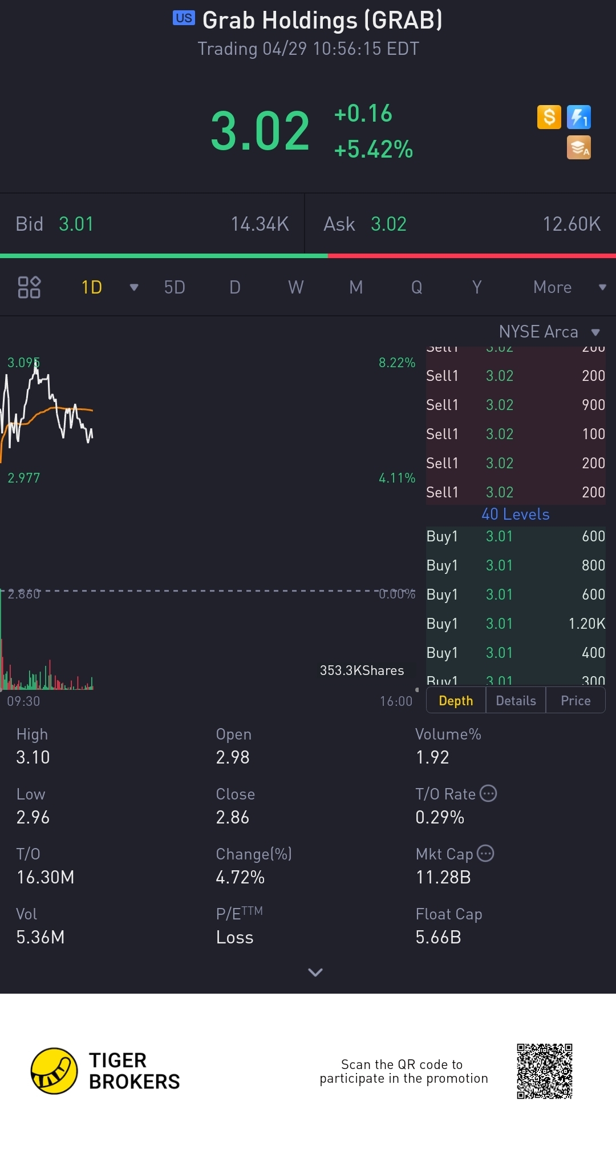The height and width of the screenshot is (1149, 616).
Task: Tap the blue lightning bolt icon
Action: pyautogui.click(x=578, y=117)
